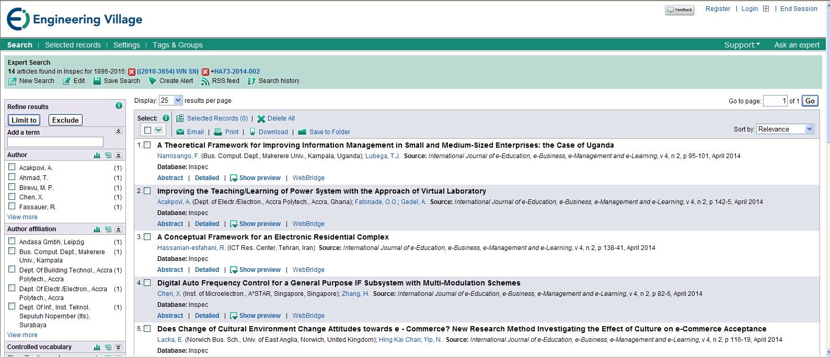
Task: Export Author facet data icon
Action: 108,156
